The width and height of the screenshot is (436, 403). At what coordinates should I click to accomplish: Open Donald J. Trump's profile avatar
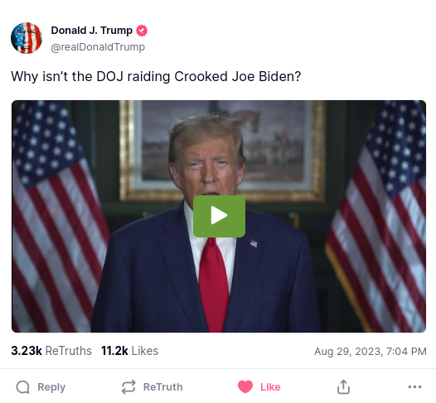point(27,38)
